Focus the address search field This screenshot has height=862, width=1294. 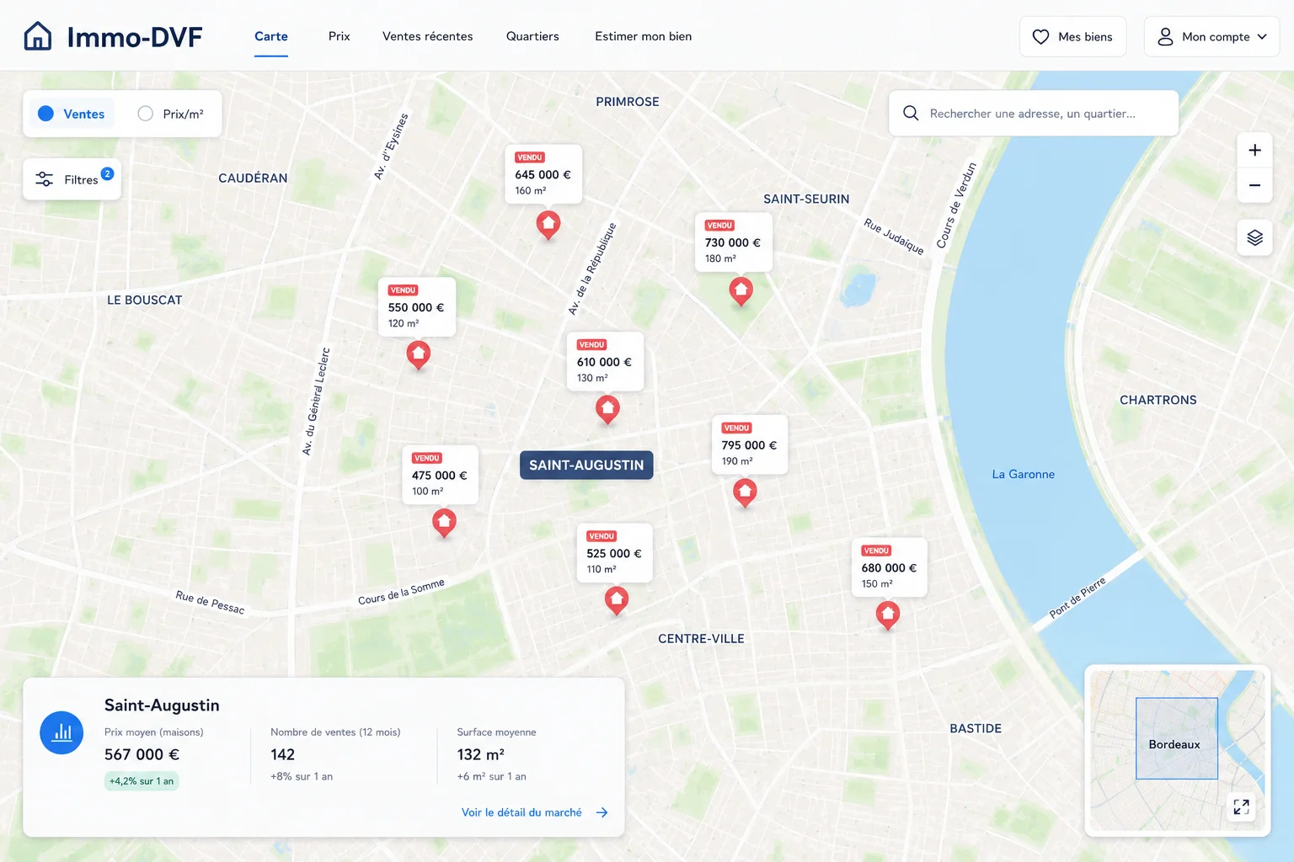click(1034, 113)
